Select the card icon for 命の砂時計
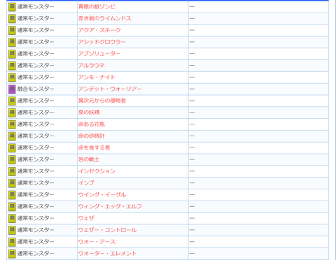The height and width of the screenshot is (260, 336). click(x=12, y=136)
